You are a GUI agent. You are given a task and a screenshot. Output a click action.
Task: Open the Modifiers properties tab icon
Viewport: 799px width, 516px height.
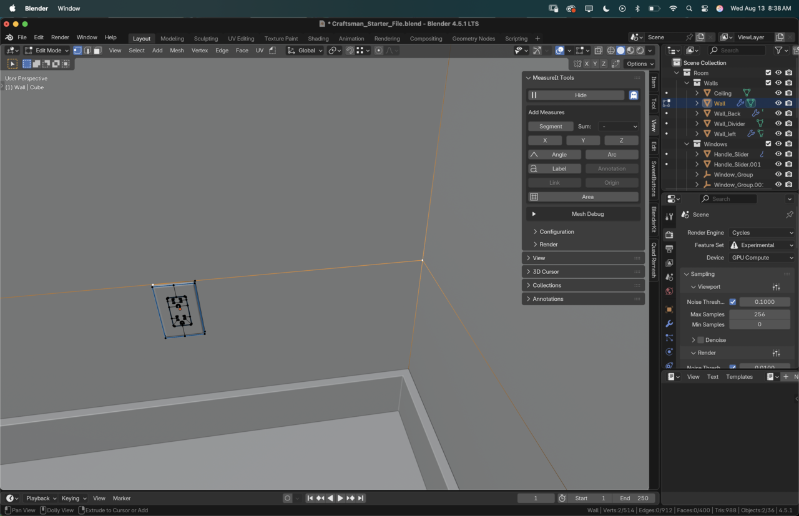[669, 324]
